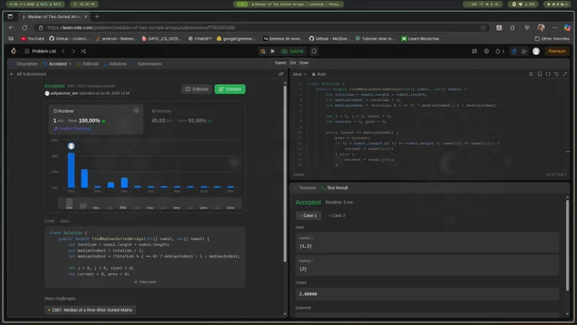
Task: Click the bookmark icon in editor toolbar
Action: tap(540, 74)
